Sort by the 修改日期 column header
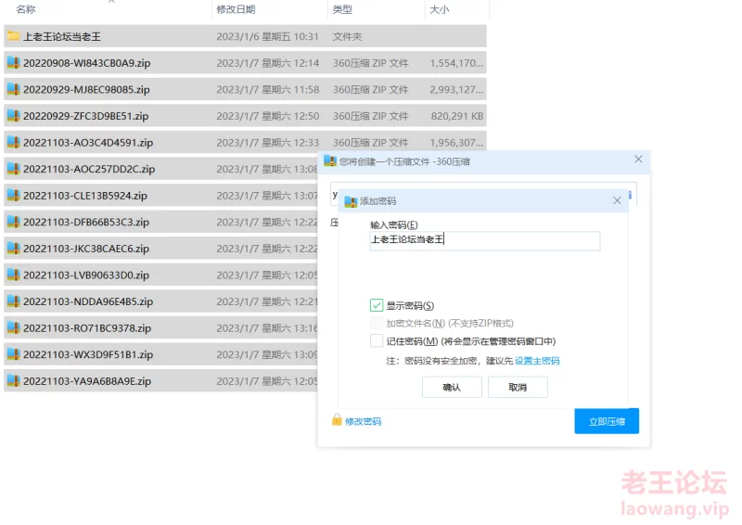The image size is (742, 525). pos(236,9)
